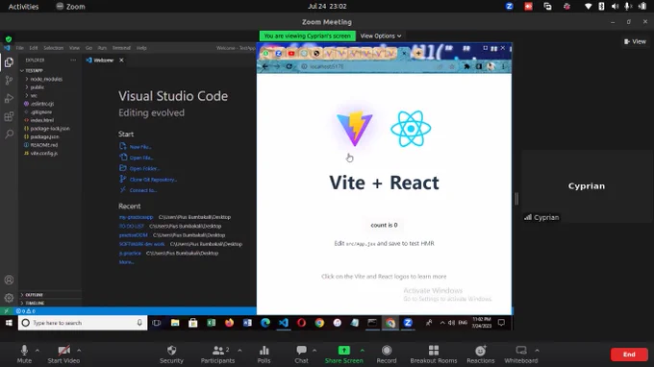Click the View layout button
The height and width of the screenshot is (367, 654).
pos(635,41)
